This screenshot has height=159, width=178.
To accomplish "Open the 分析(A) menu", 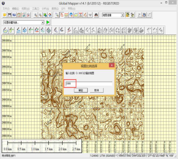I will pyautogui.click(x=45, y=9).
